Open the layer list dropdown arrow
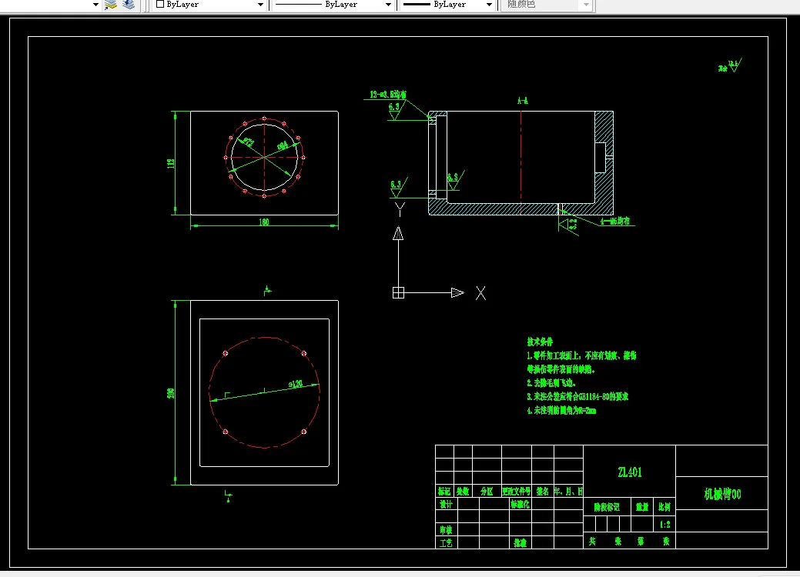Viewport: 800px width, 577px height. (x=95, y=5)
